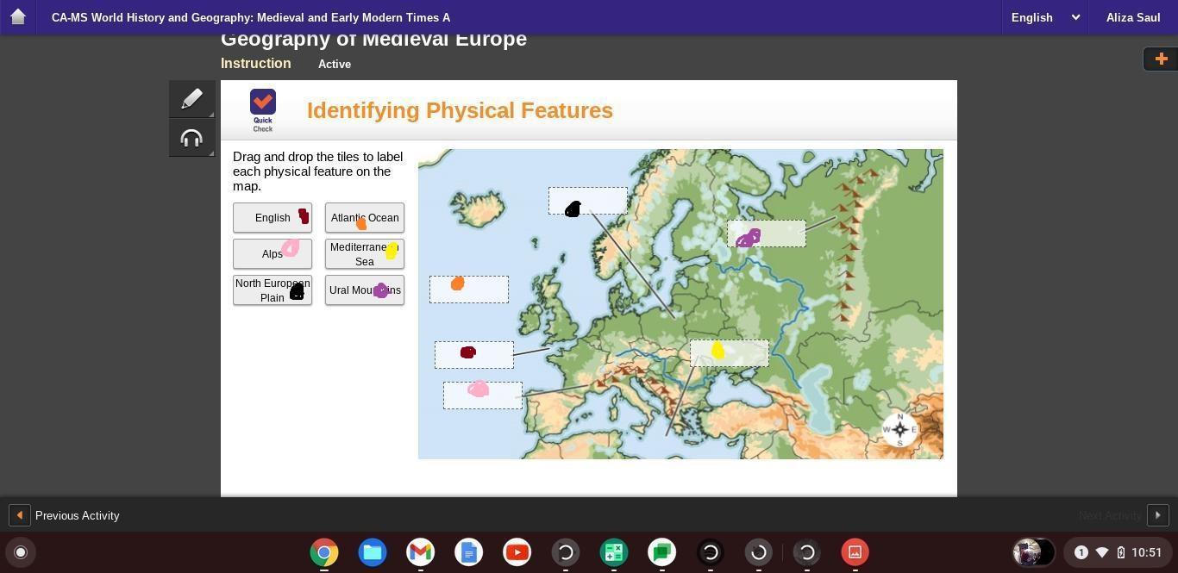Open YouTube from the shelf
The height and width of the screenshot is (573, 1178).
[x=517, y=552]
